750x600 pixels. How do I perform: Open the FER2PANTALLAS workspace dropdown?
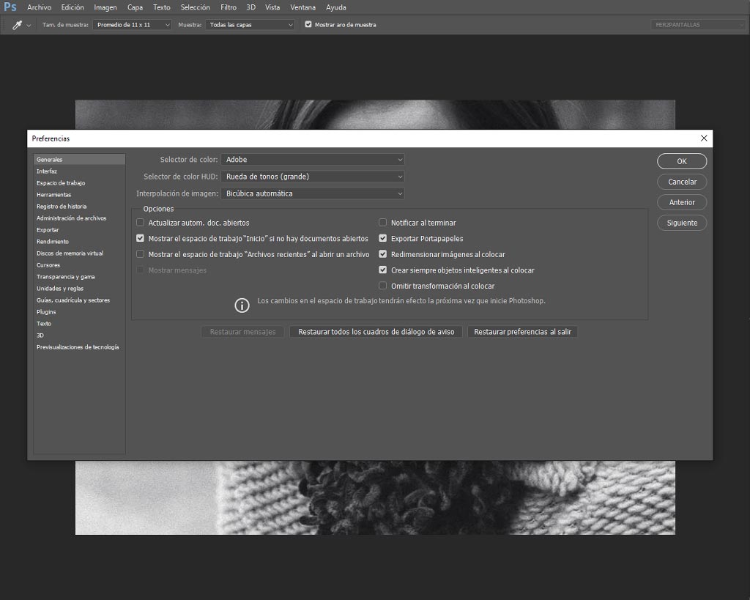(x=698, y=25)
